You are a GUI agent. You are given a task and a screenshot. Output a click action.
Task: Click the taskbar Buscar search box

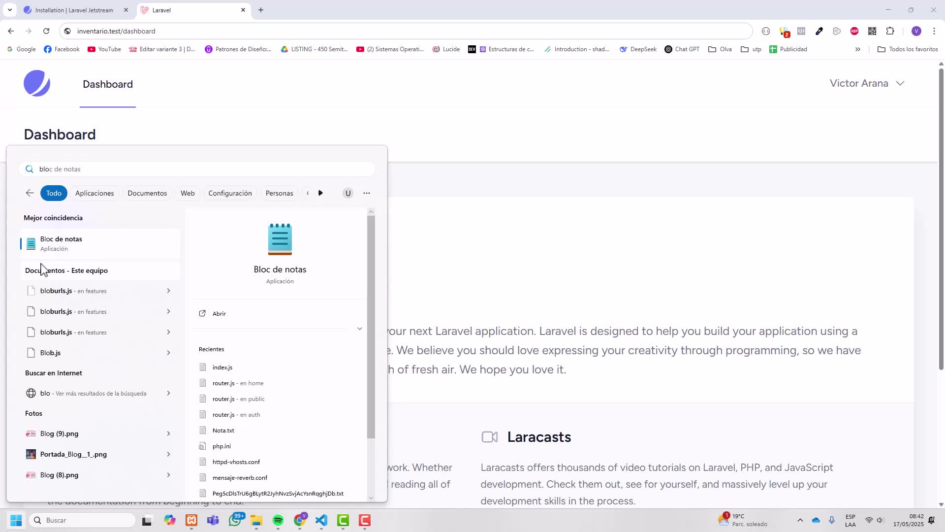coord(82,520)
